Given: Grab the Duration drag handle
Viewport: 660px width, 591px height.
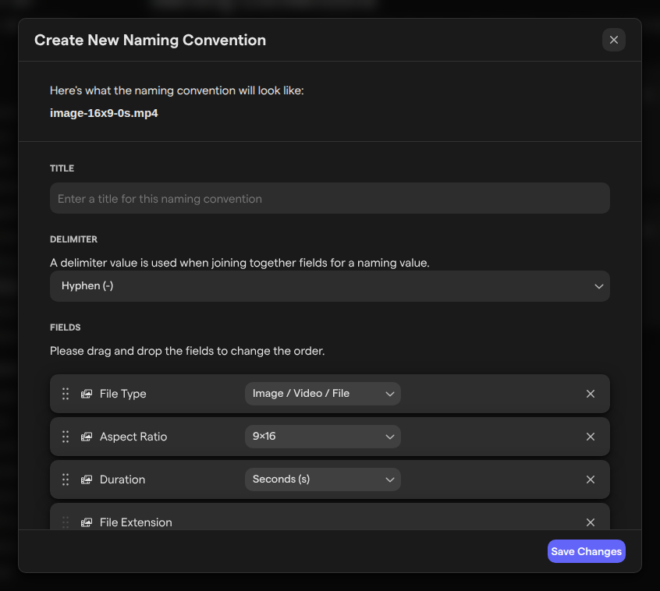Looking at the screenshot, I should pos(66,480).
